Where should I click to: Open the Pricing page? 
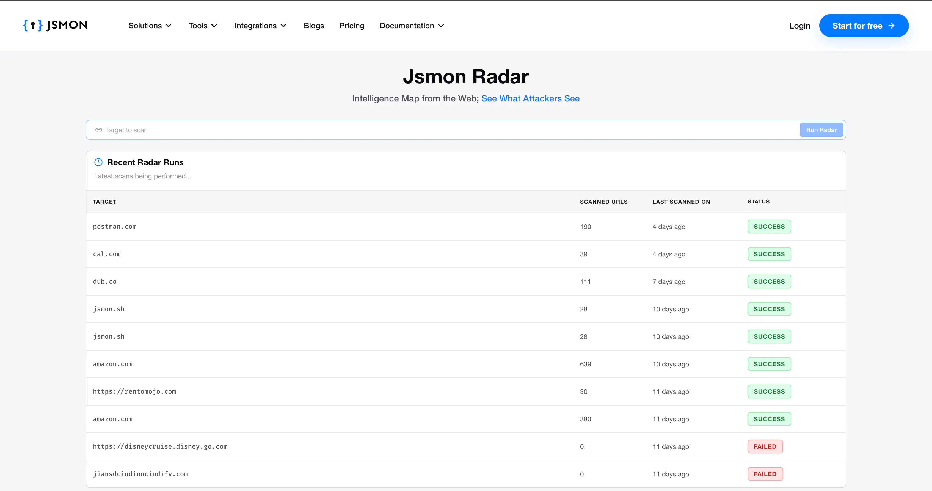[x=352, y=26]
